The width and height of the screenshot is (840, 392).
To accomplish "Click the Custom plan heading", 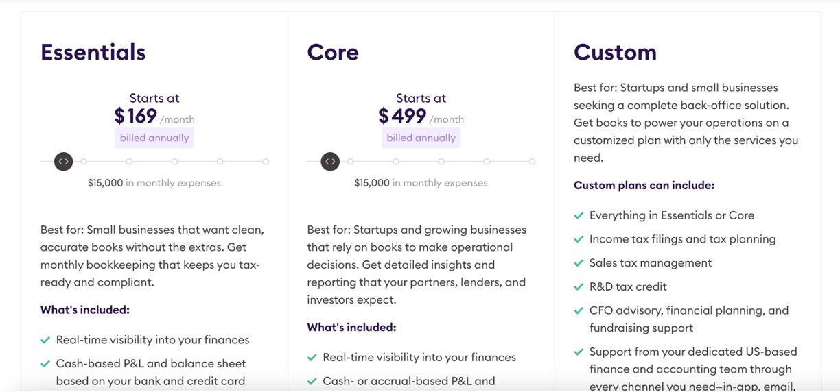I will pos(615,53).
